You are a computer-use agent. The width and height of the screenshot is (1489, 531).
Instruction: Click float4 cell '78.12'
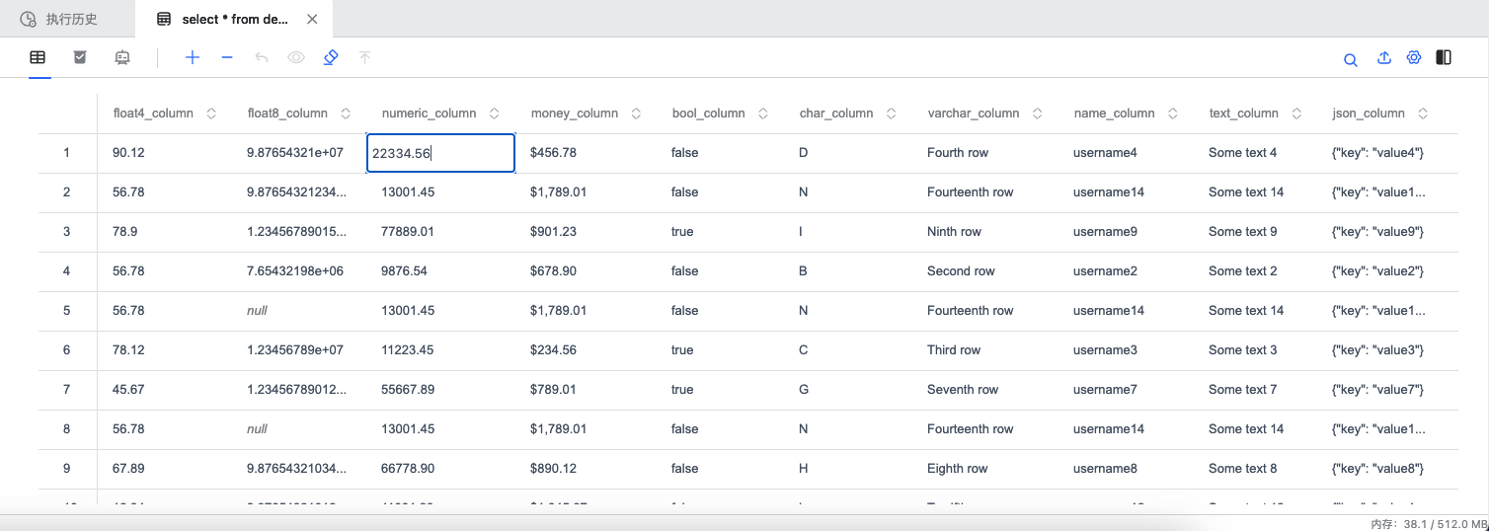click(128, 350)
